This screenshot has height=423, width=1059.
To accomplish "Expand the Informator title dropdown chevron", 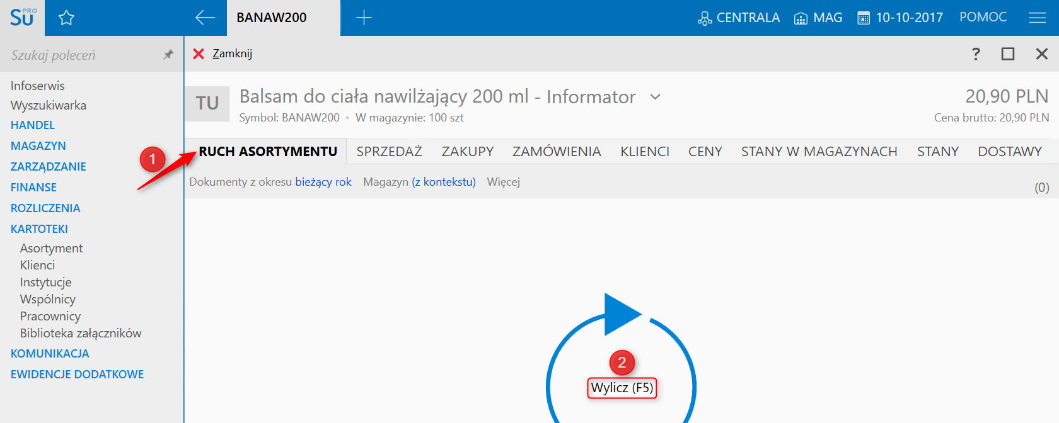I will pyautogui.click(x=656, y=97).
